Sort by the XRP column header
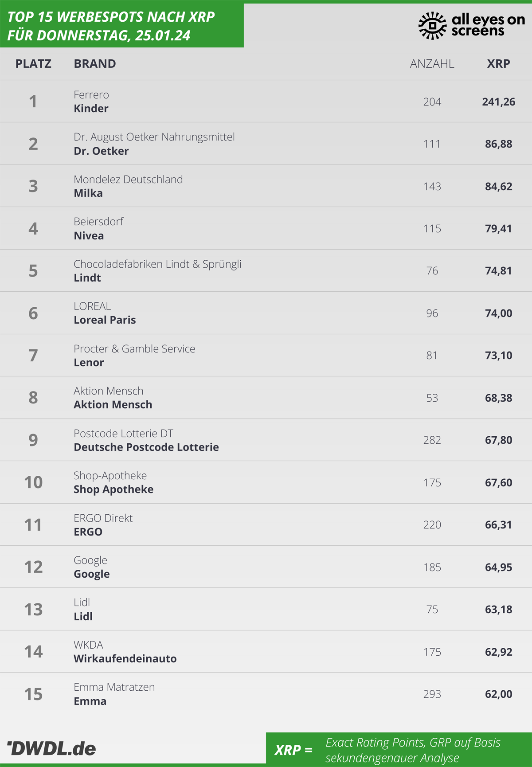The width and height of the screenshot is (532, 767). click(x=498, y=64)
